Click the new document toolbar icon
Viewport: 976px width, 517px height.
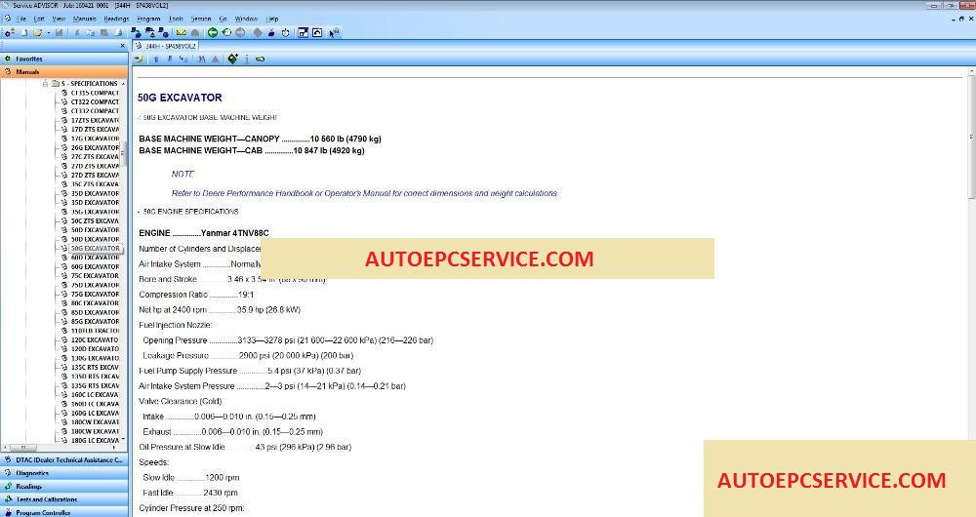[x=24, y=33]
